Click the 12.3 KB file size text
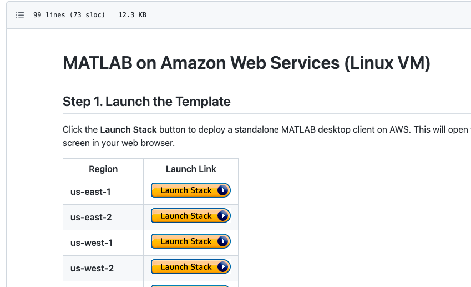The image size is (471, 287). coord(132,15)
